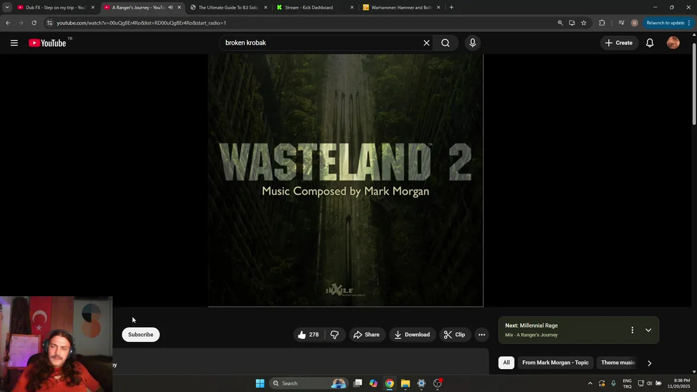Open the tab search dropdown arrow

pos(7,8)
